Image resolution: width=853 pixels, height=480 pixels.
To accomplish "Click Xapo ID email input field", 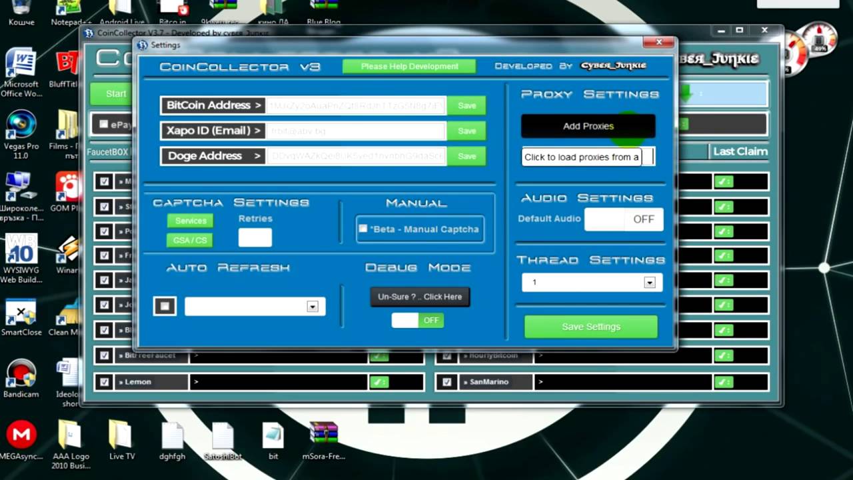I will coord(356,131).
